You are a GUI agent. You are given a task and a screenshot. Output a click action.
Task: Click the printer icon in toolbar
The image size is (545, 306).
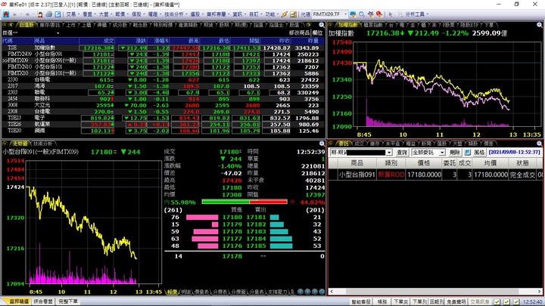click(x=49, y=14)
